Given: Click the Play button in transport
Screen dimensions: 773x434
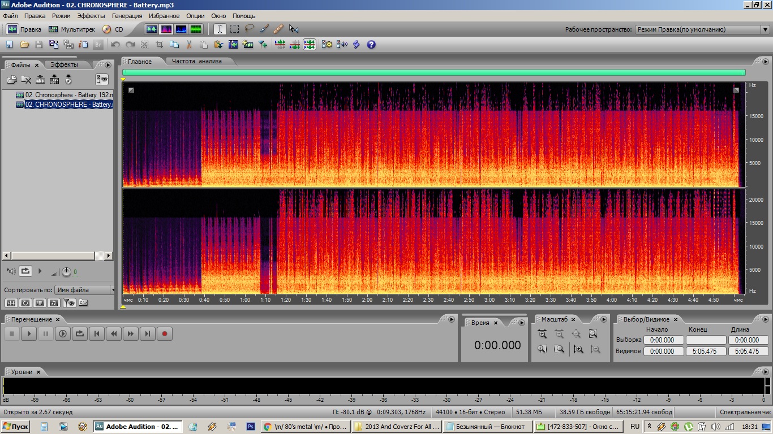Looking at the screenshot, I should tap(29, 334).
